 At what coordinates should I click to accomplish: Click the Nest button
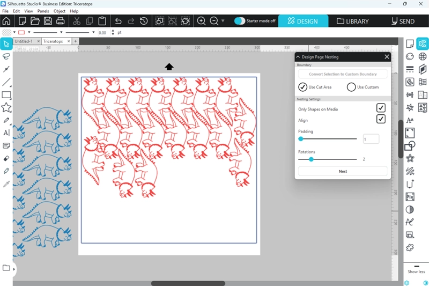(343, 171)
